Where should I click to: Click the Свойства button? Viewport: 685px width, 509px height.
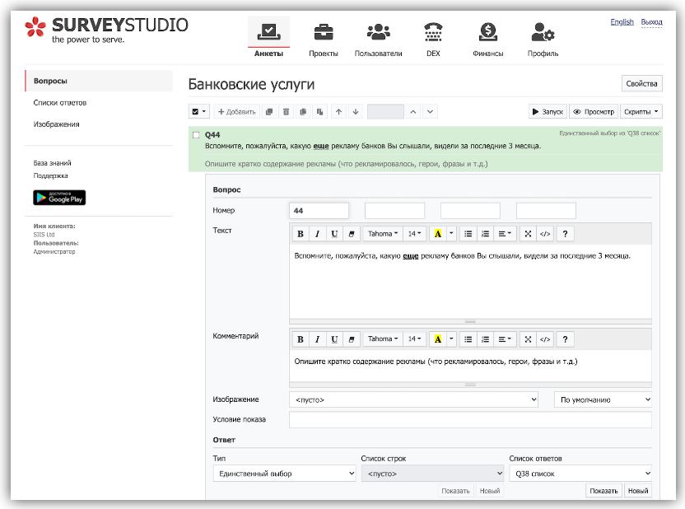point(641,83)
